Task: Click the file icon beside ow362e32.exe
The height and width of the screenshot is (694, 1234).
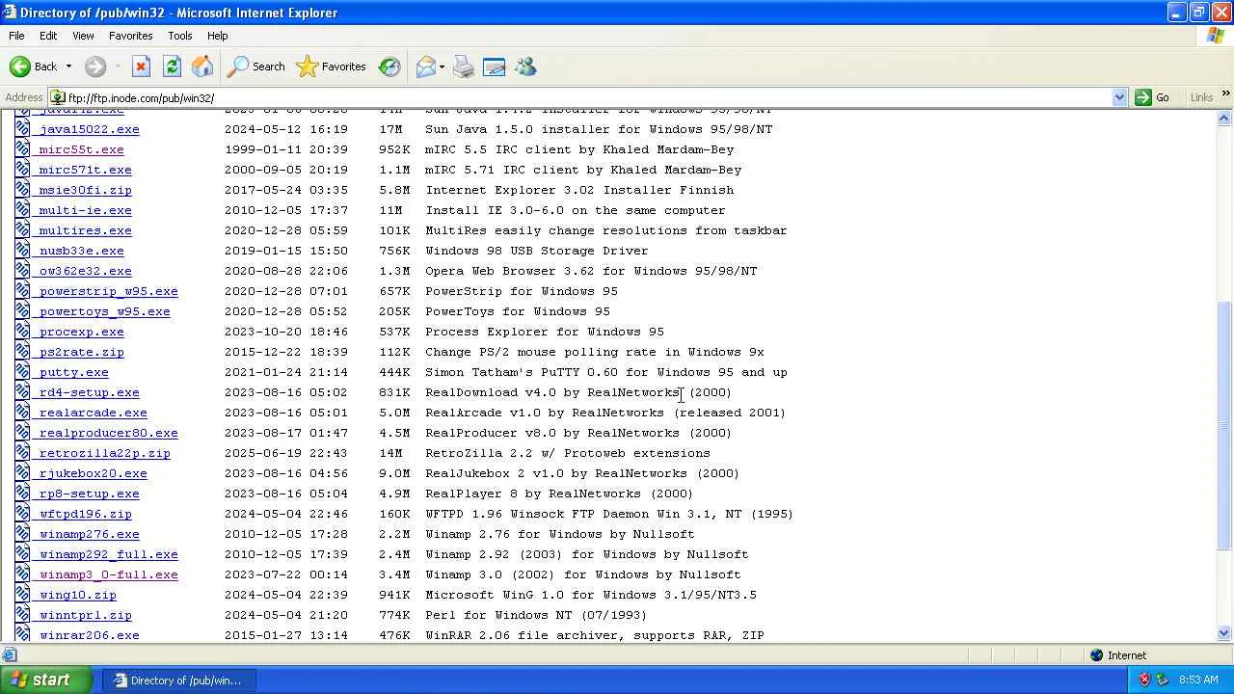Action: [22, 271]
